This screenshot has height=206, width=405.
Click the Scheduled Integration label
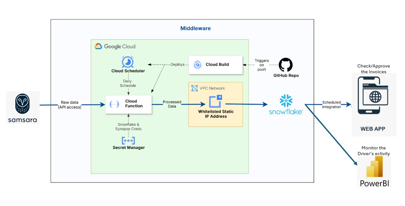click(x=331, y=104)
